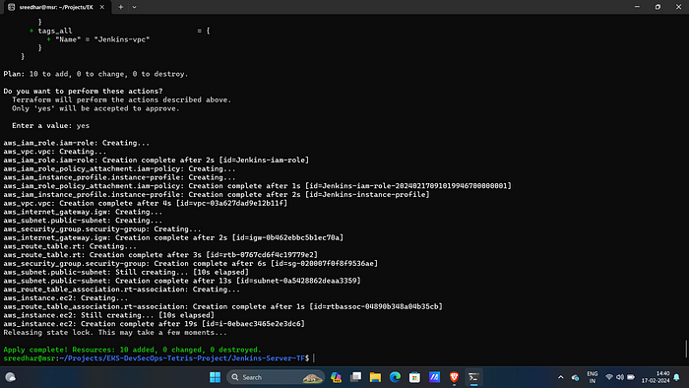
Task: Click the 'Apply complete!' result line
Action: tap(132, 350)
